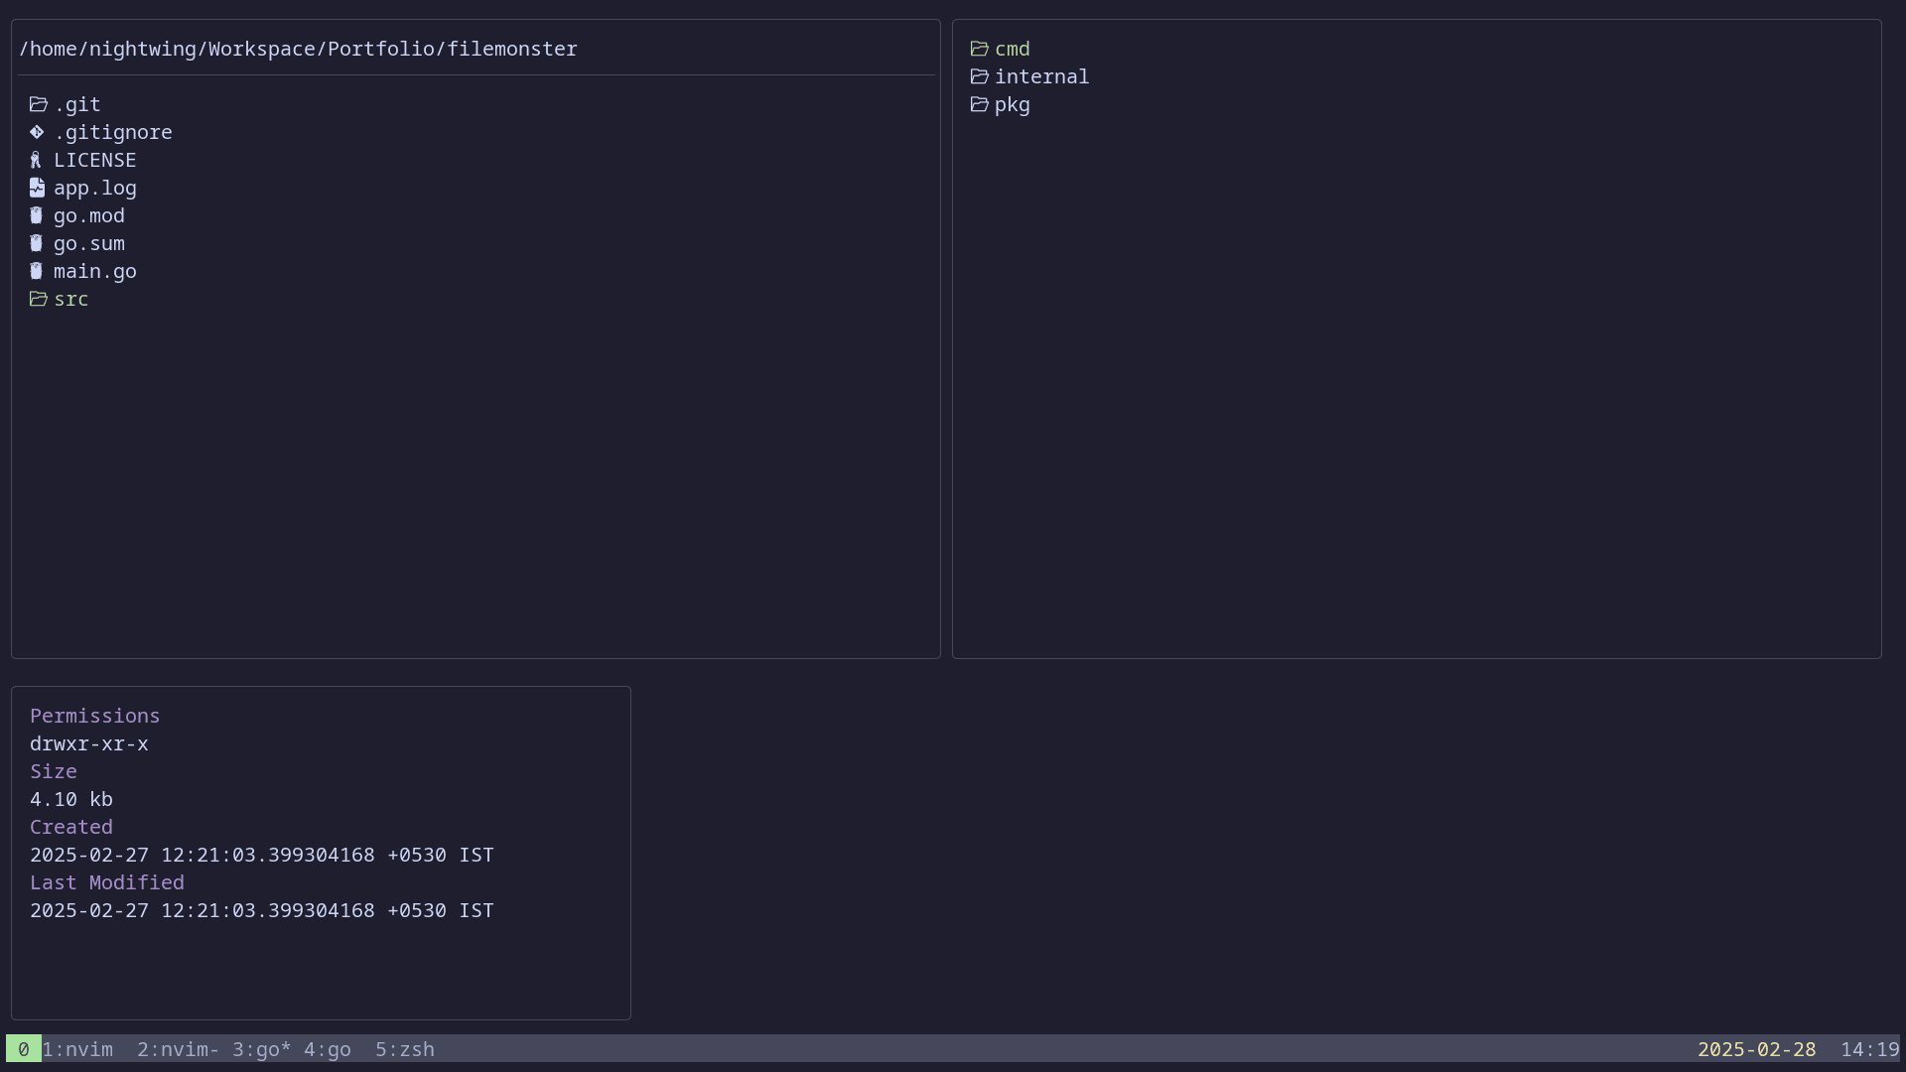
Task: Select the main.go file name
Action: (x=95, y=271)
